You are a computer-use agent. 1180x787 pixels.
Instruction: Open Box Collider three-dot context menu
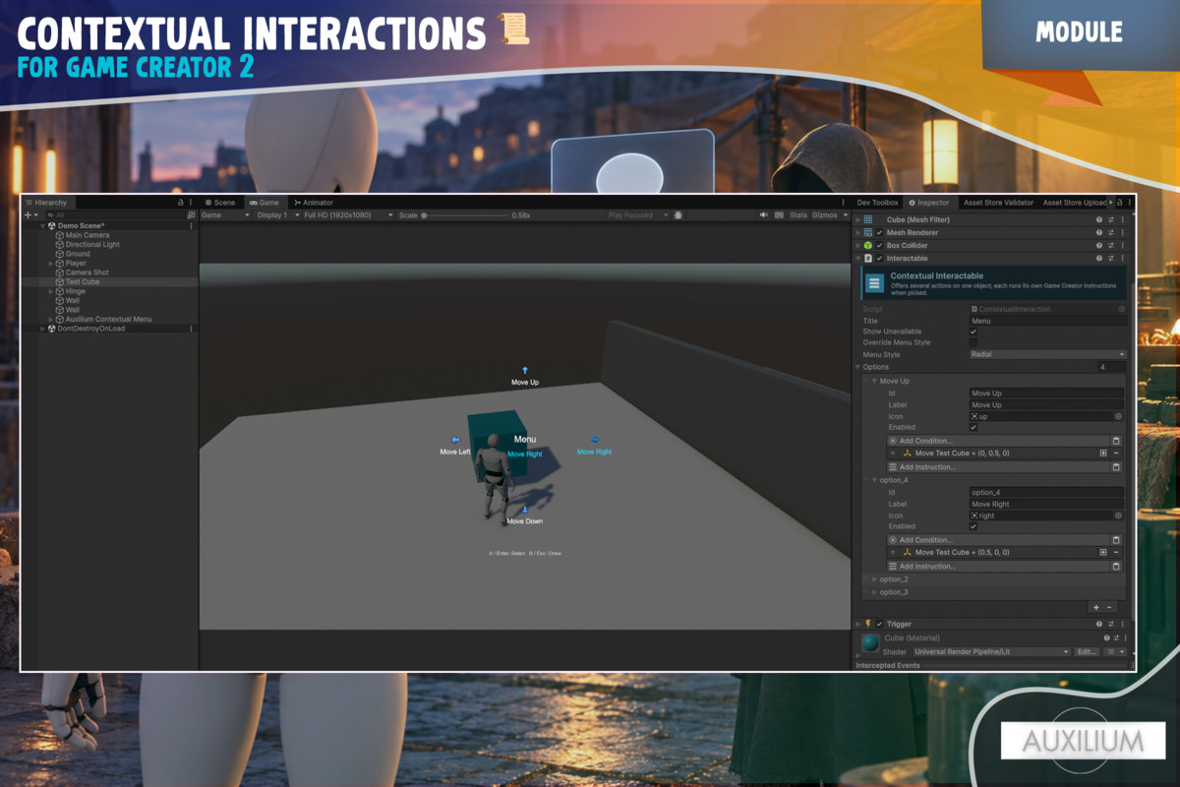point(1122,245)
